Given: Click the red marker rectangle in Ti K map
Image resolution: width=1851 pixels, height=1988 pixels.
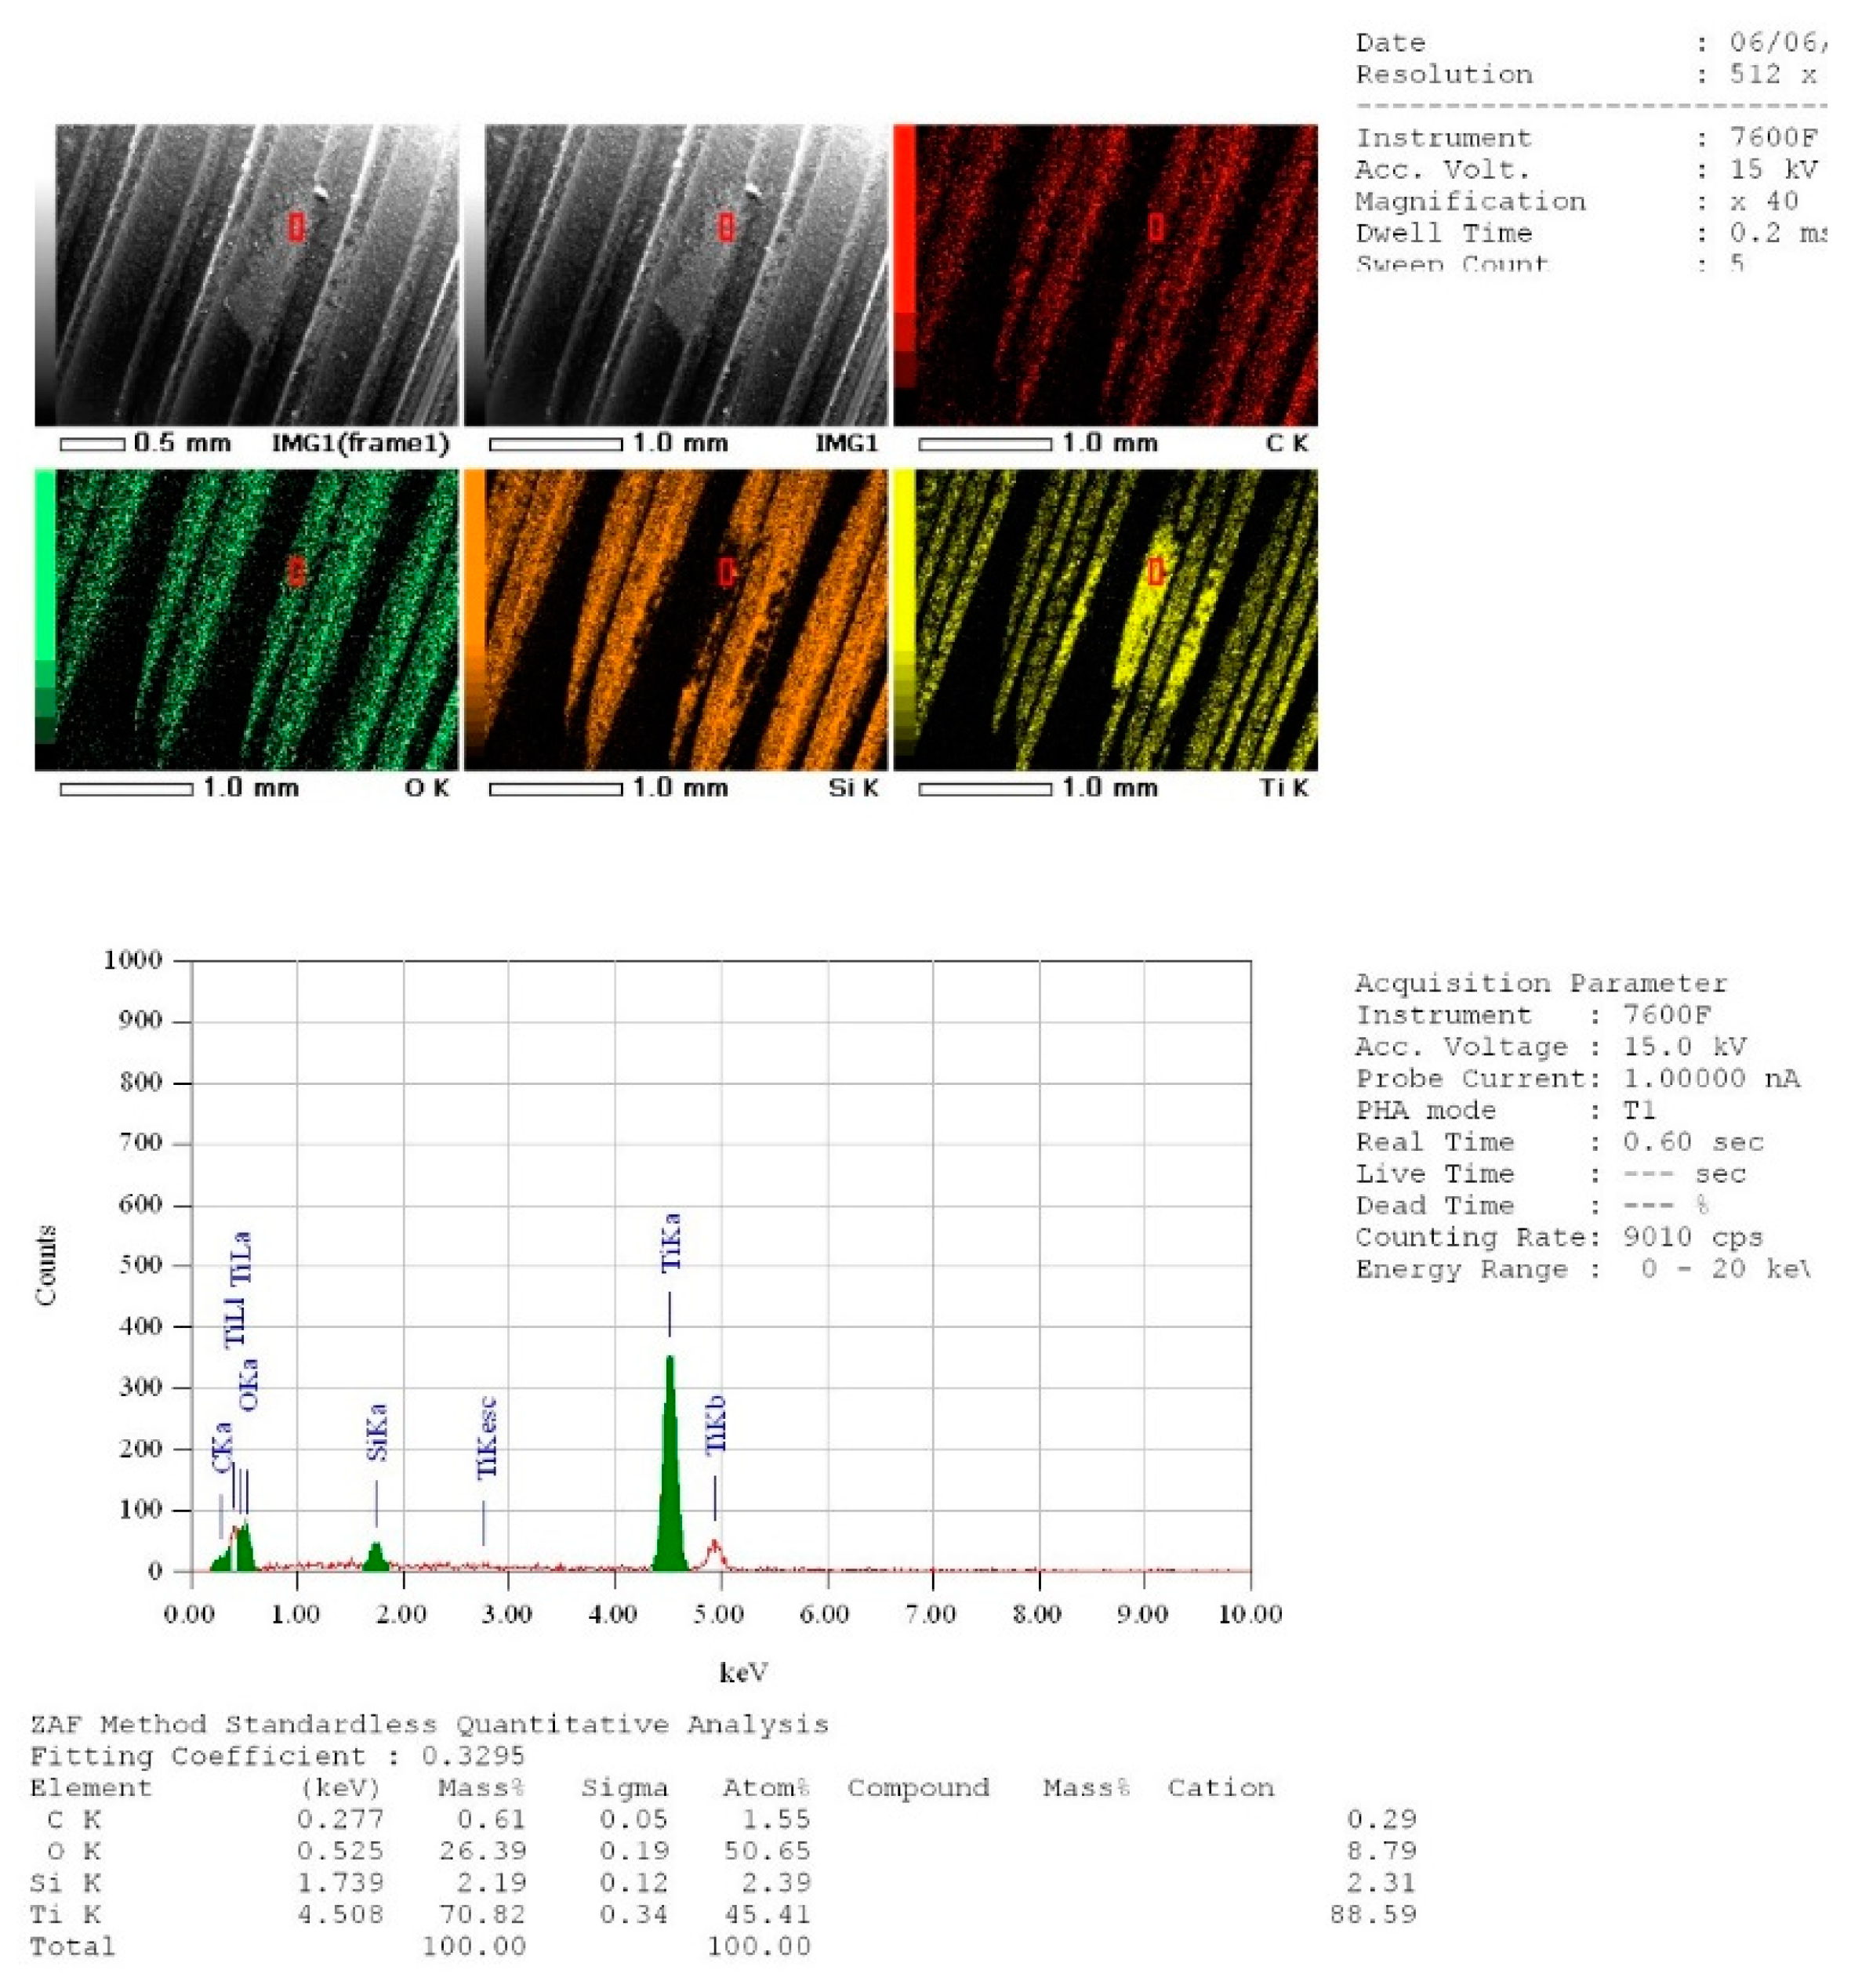Looking at the screenshot, I should (1155, 571).
